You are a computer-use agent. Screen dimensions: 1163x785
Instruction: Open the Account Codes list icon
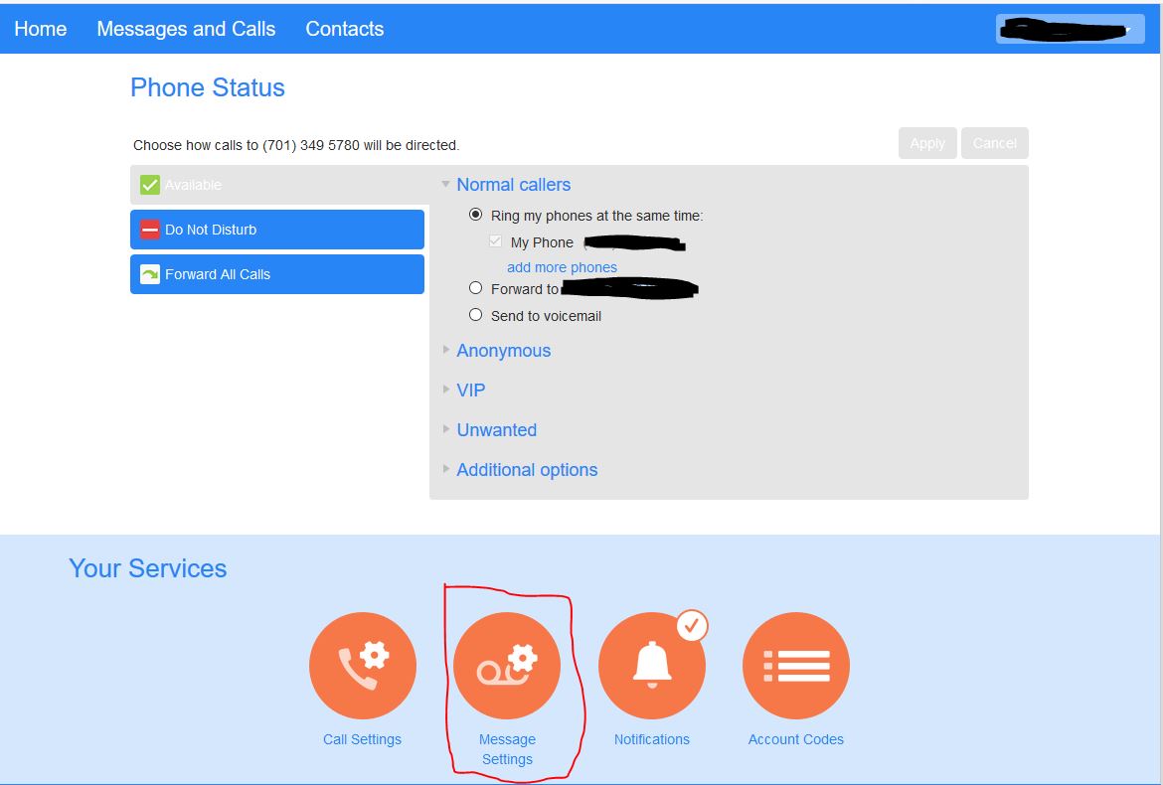point(796,666)
